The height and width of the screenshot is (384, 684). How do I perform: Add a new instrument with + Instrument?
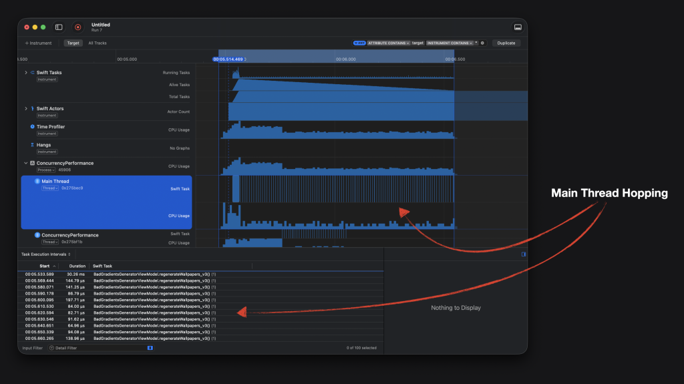tap(38, 43)
